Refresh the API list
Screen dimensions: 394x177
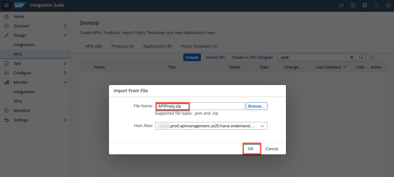pos(372,57)
